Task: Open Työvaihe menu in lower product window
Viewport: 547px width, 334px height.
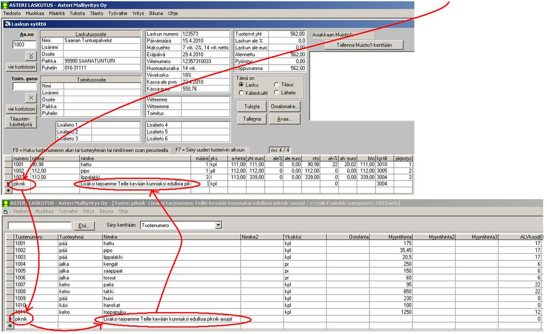Action: [x=68, y=211]
